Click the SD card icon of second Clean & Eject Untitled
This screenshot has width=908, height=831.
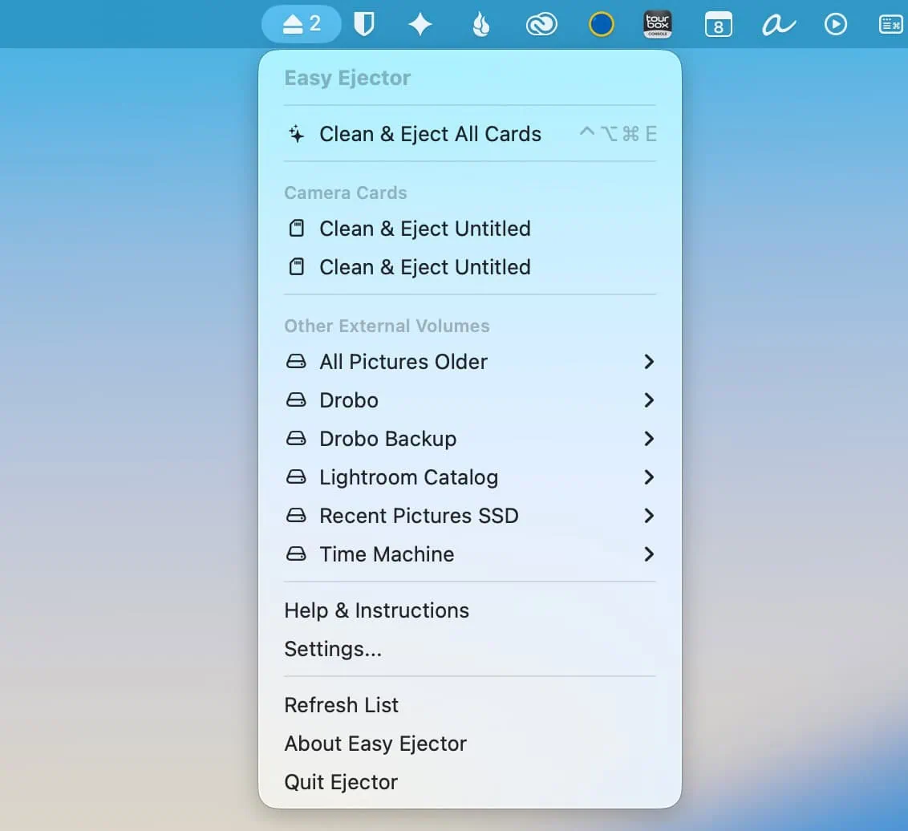point(297,267)
